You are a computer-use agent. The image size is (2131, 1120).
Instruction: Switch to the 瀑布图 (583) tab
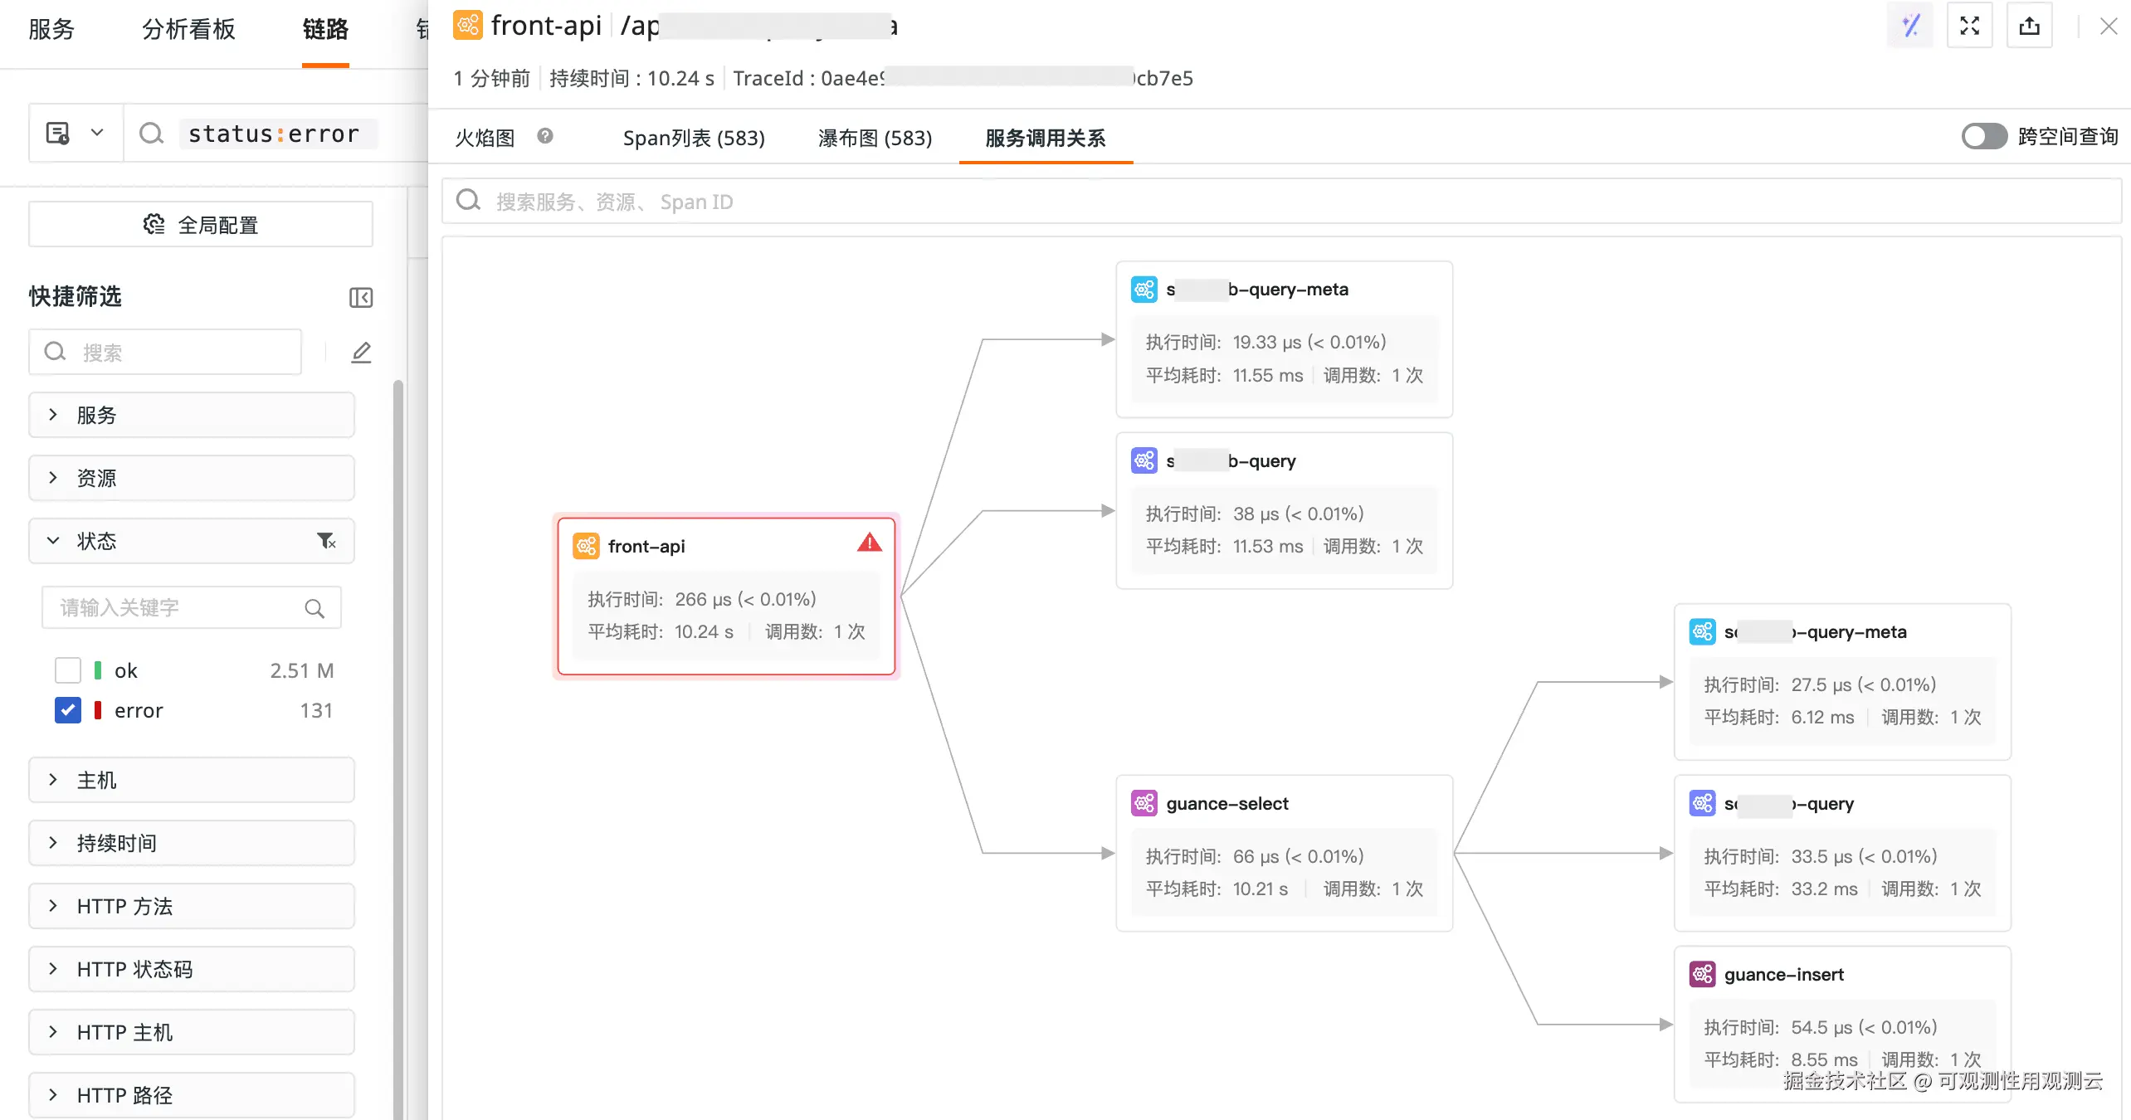(x=875, y=138)
